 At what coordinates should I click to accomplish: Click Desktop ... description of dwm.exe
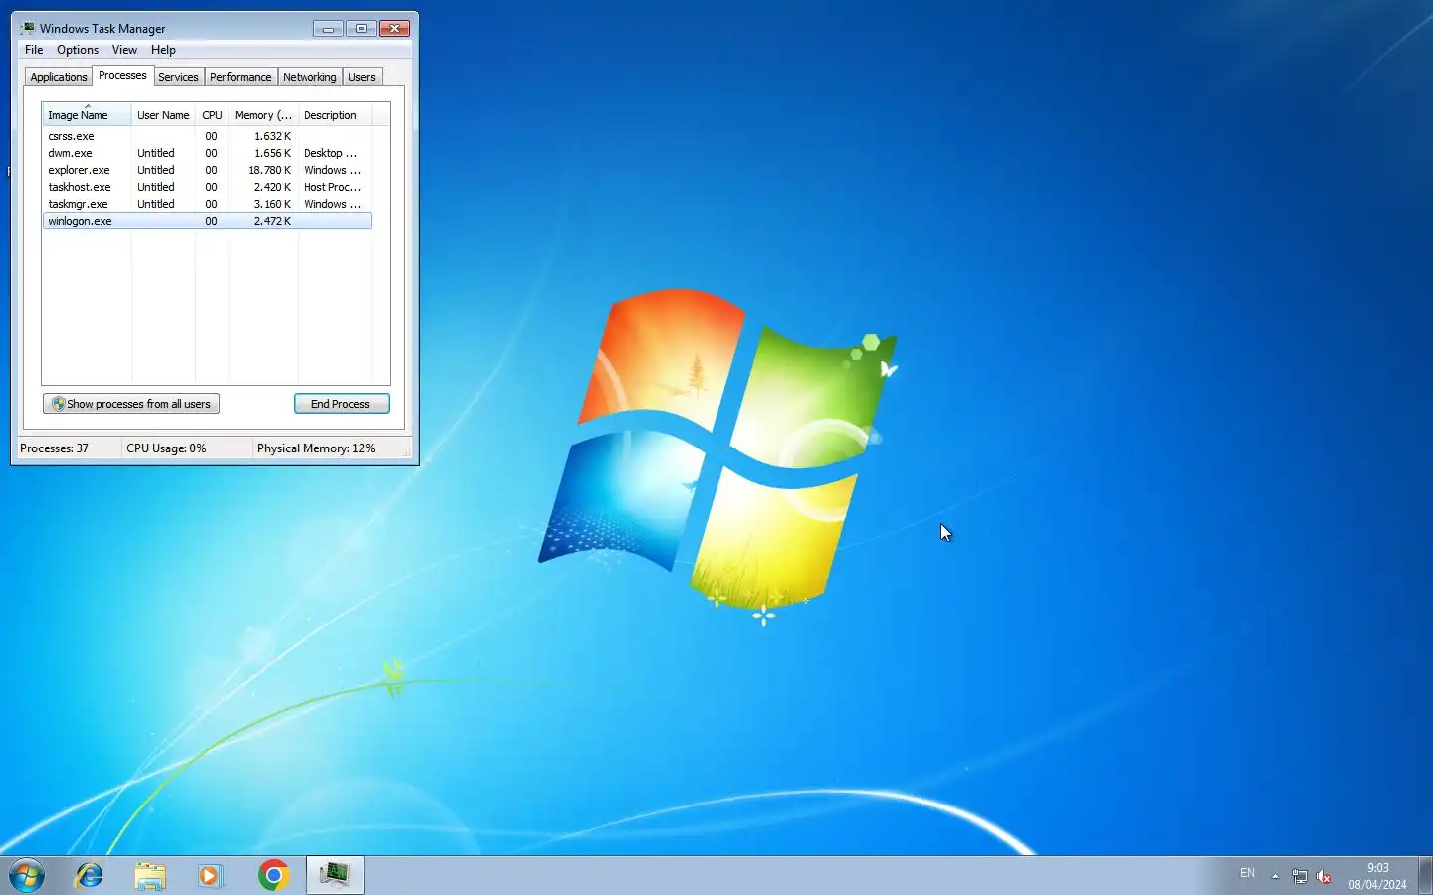click(x=330, y=153)
